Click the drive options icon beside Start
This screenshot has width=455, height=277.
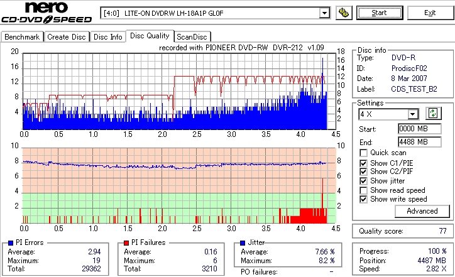click(x=344, y=13)
